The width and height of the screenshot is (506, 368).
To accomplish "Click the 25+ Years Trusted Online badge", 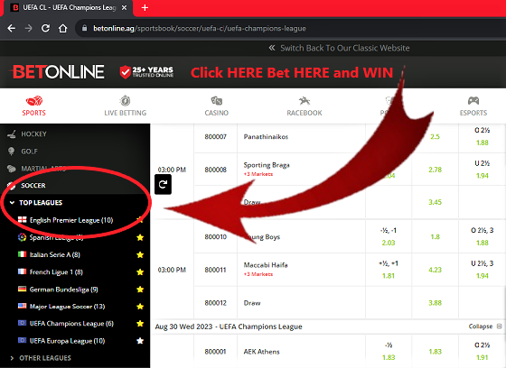I will [x=146, y=72].
